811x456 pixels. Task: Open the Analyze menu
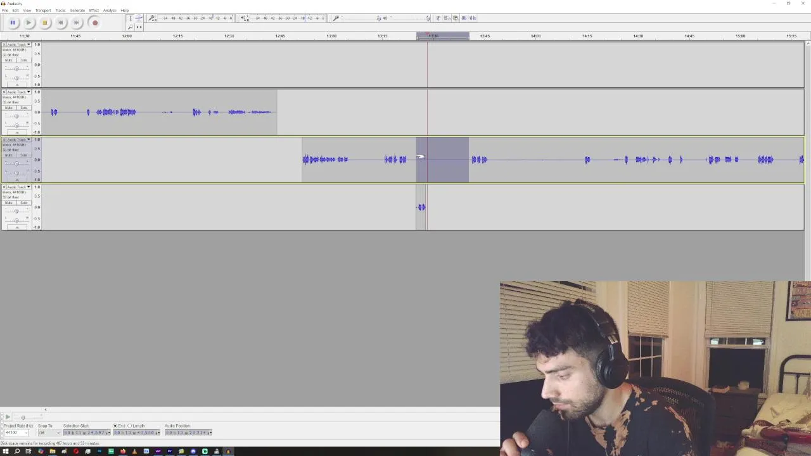click(x=110, y=10)
